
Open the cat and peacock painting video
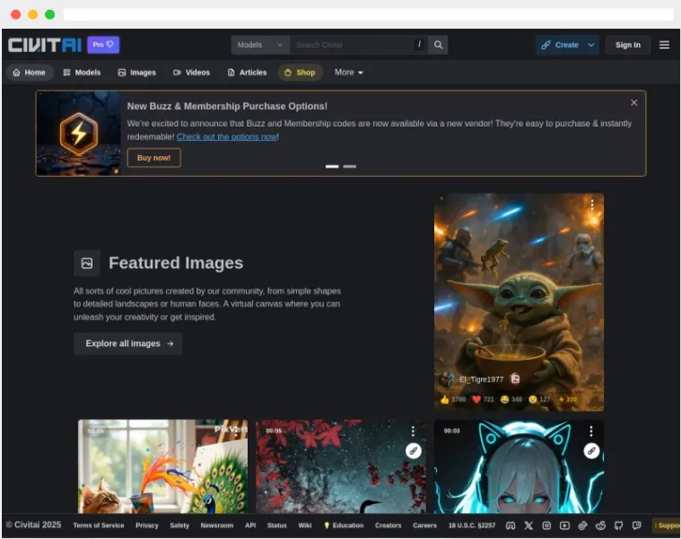[x=163, y=466]
